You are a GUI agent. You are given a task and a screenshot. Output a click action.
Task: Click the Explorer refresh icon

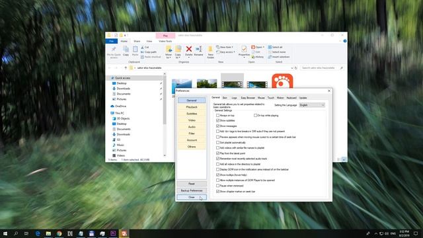pos(296,68)
